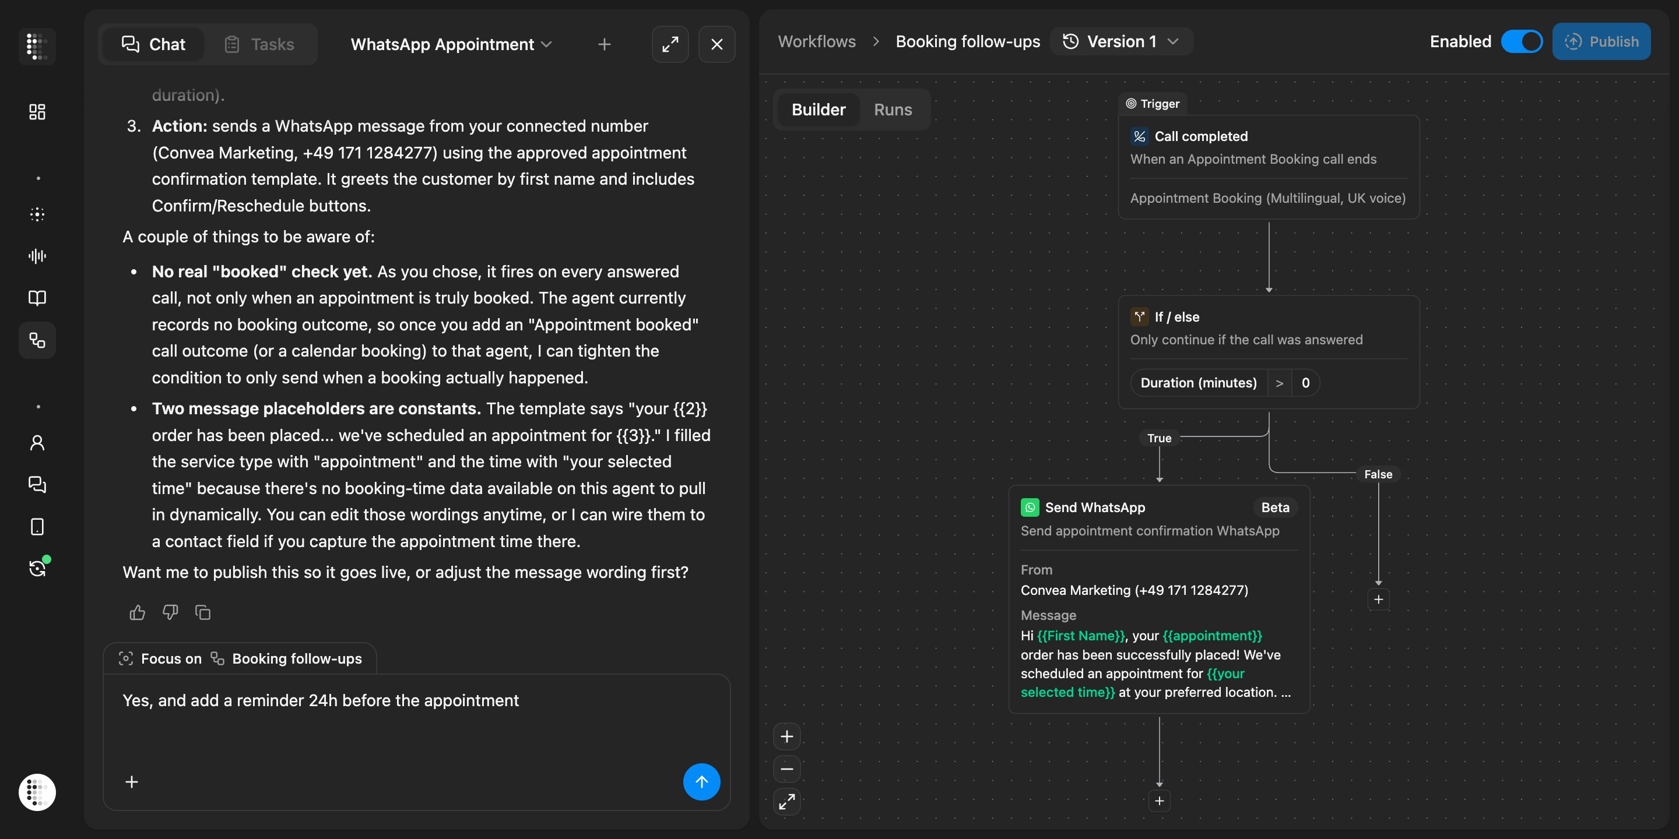
Task: Click the Beta badge on Send WhatsApp
Action: click(1275, 507)
